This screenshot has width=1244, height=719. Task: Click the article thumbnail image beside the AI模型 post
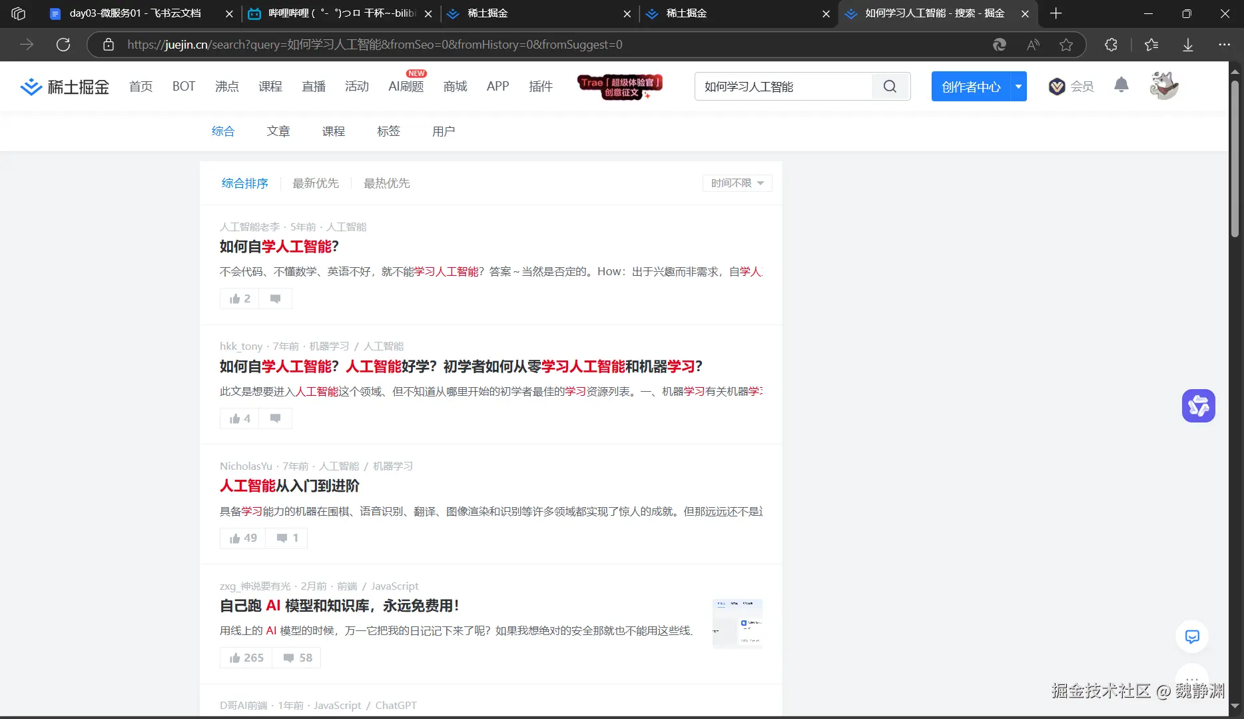pos(737,623)
